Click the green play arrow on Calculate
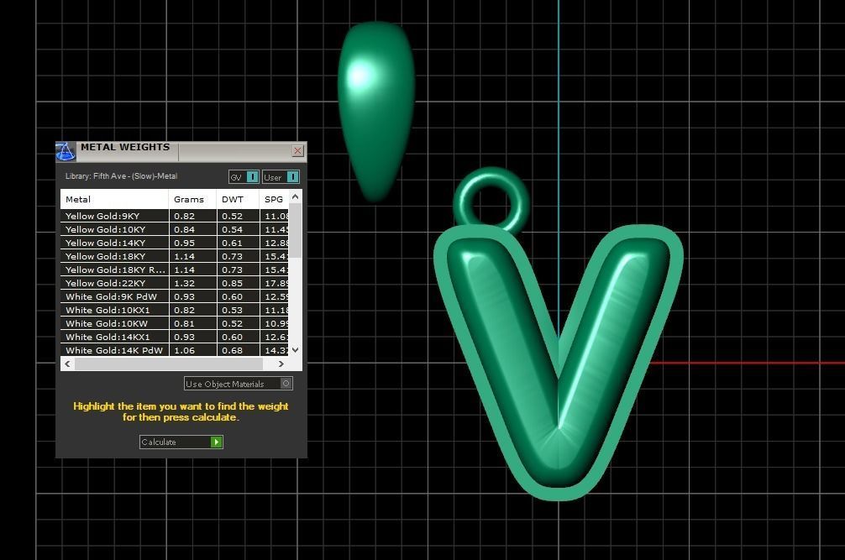Viewport: 845px width, 560px height. point(216,442)
